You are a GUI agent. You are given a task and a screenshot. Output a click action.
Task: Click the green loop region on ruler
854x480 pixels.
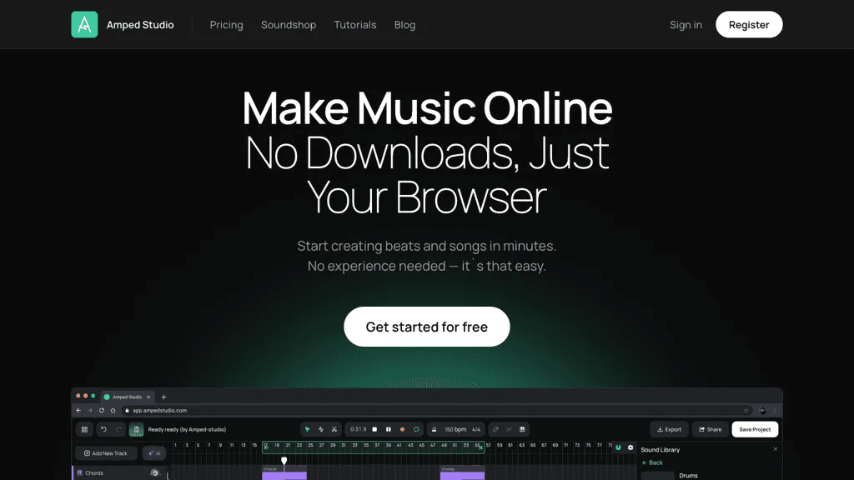[373, 447]
